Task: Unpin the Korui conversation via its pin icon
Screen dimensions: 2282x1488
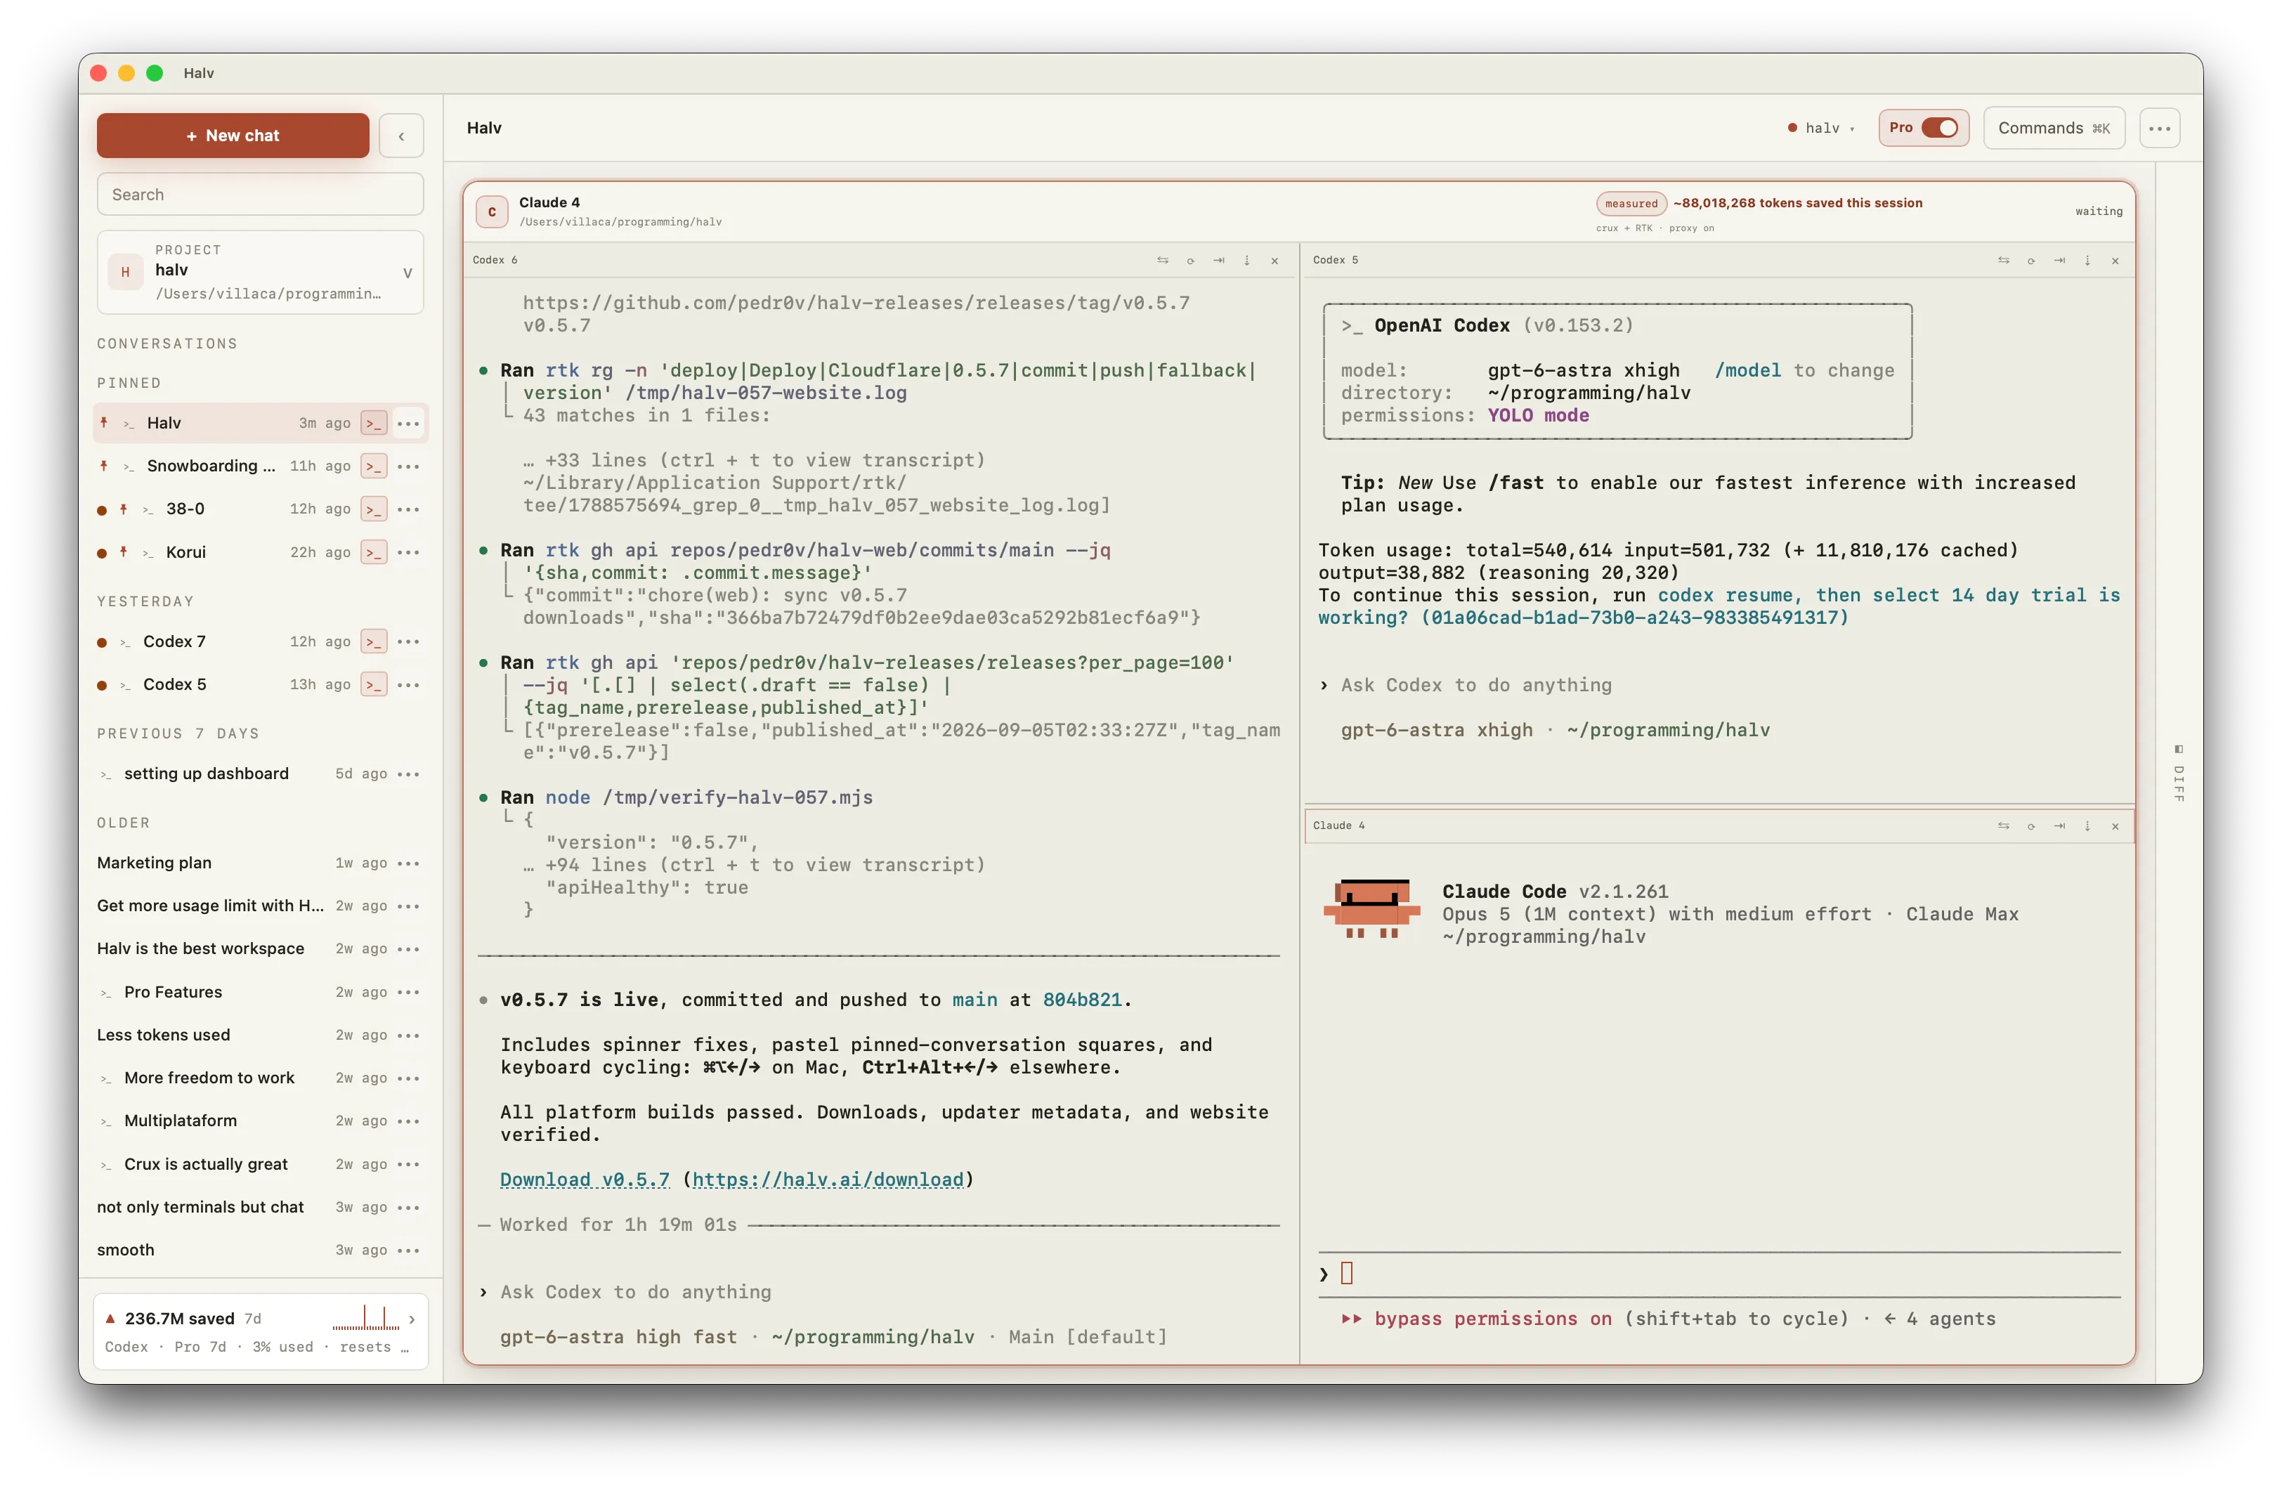Action: [x=123, y=552]
